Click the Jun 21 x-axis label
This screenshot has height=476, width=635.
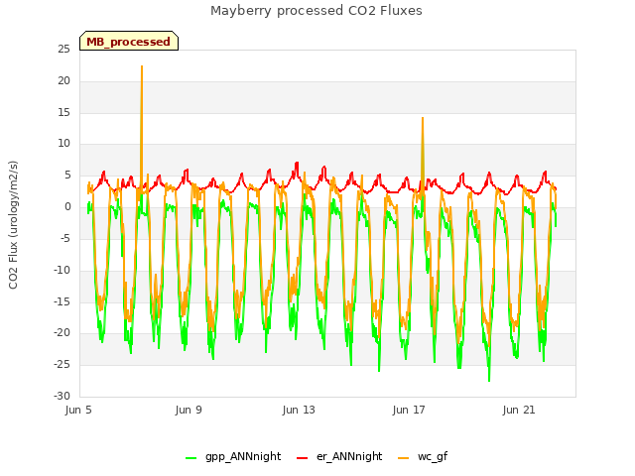(x=519, y=410)
